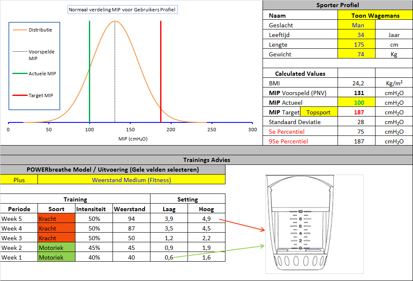Screen dimensions: 413x281
Task: Select the Gewicht value cell '74'
Action: [357, 54]
